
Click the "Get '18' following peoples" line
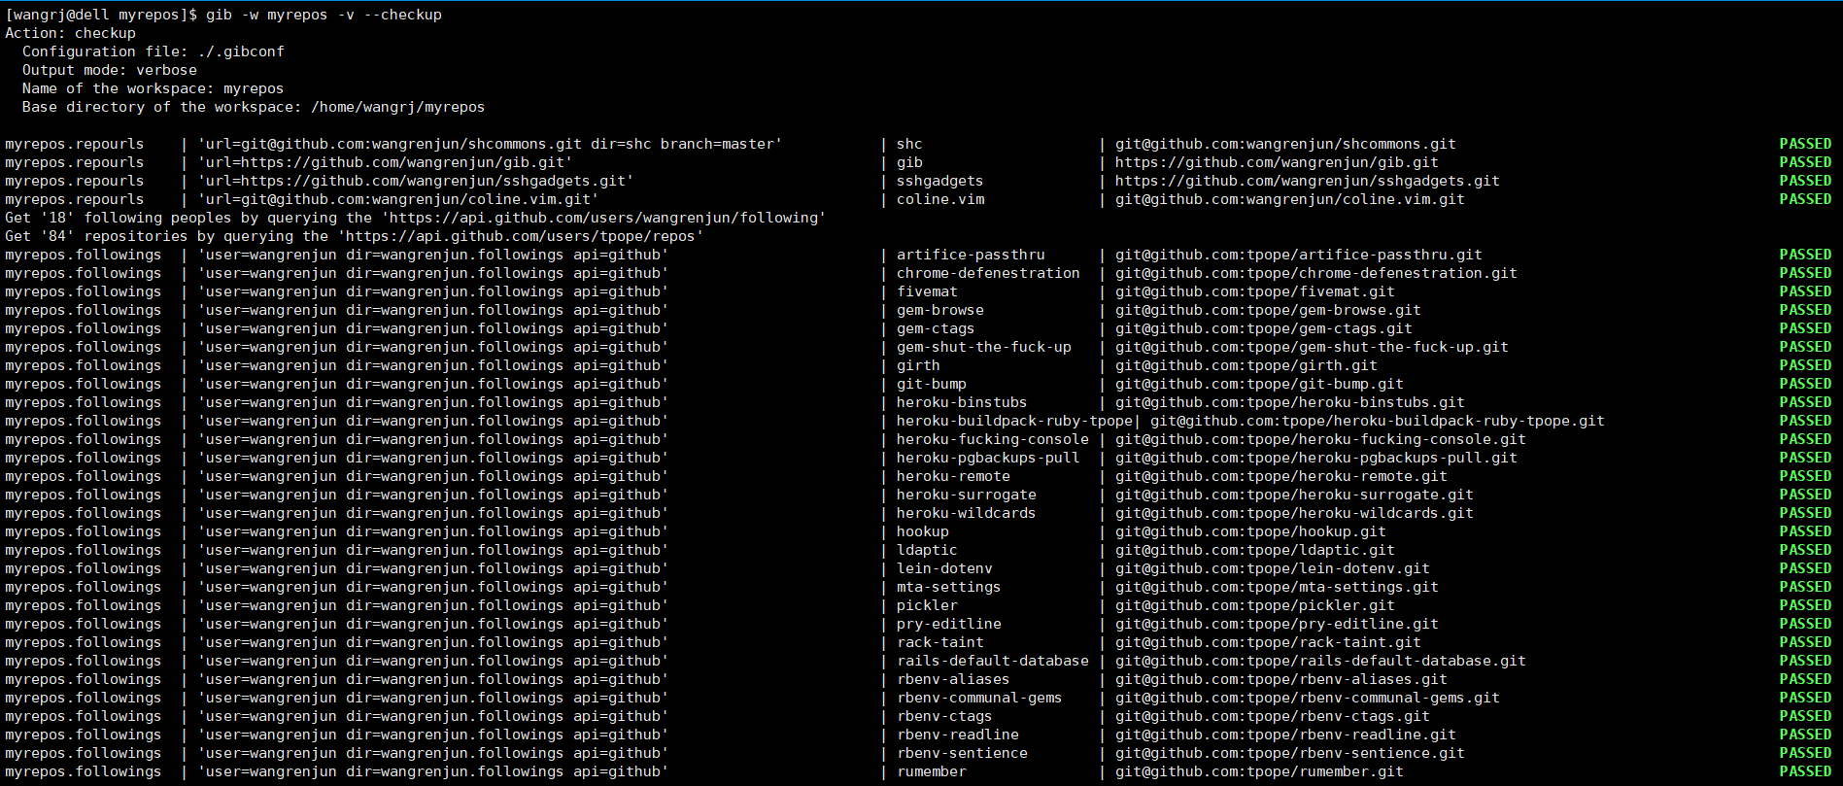pyautogui.click(x=415, y=218)
